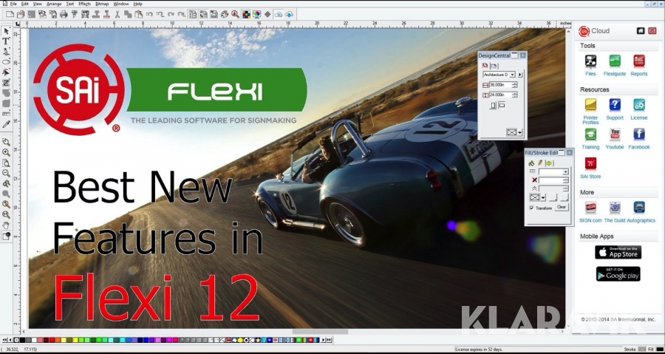The width and height of the screenshot is (665, 354).
Task: Open the SAi Store icon
Action: pos(590,163)
